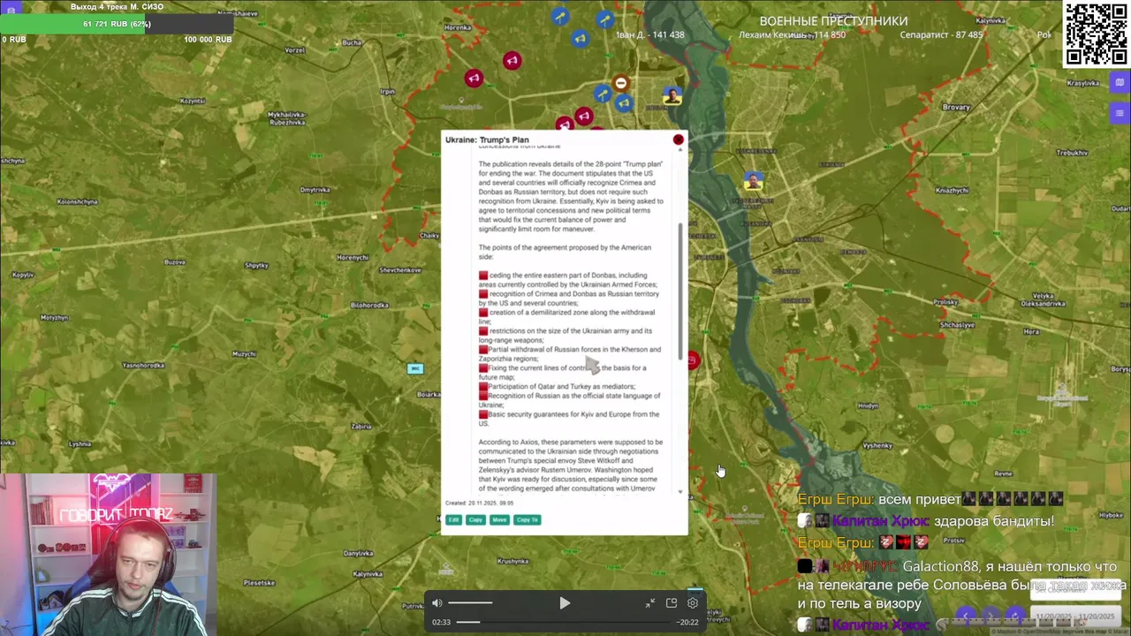Screen dimensions: 1131x636
Task: Grab the popup's vertical scrollbar thumb
Action: [x=680, y=291]
